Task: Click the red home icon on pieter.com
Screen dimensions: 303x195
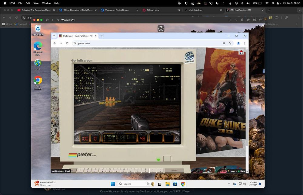Action: (x=241, y=52)
